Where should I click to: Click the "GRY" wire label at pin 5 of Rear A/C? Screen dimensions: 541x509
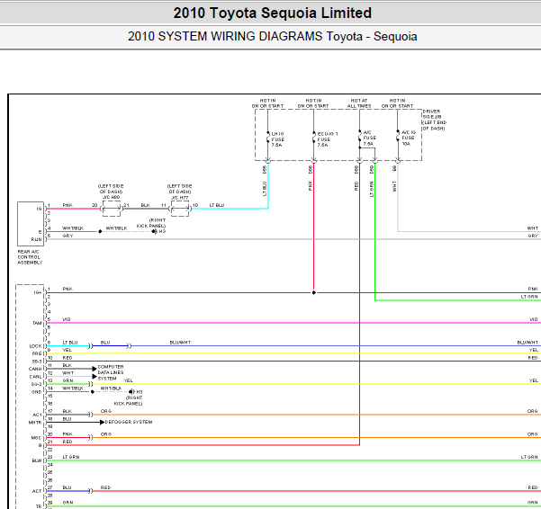(68, 236)
